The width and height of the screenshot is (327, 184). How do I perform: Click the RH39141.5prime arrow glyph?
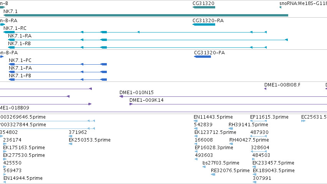tap(231, 129)
